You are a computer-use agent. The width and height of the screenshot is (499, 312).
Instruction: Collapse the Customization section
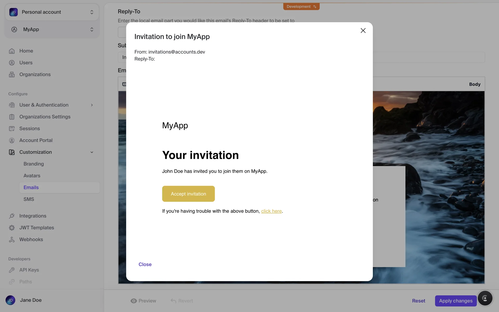(x=92, y=152)
